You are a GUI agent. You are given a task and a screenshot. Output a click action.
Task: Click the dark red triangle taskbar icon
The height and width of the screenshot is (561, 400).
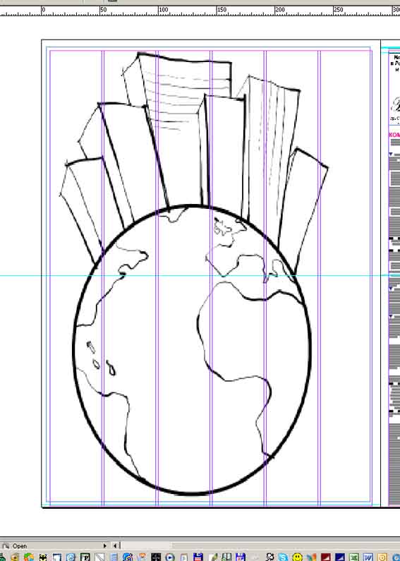(x=326, y=557)
